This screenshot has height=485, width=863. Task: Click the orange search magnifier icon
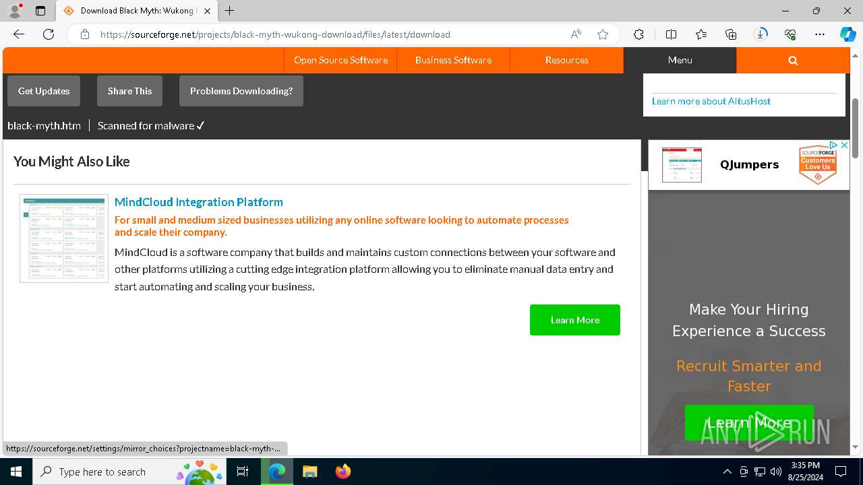pyautogui.click(x=793, y=60)
